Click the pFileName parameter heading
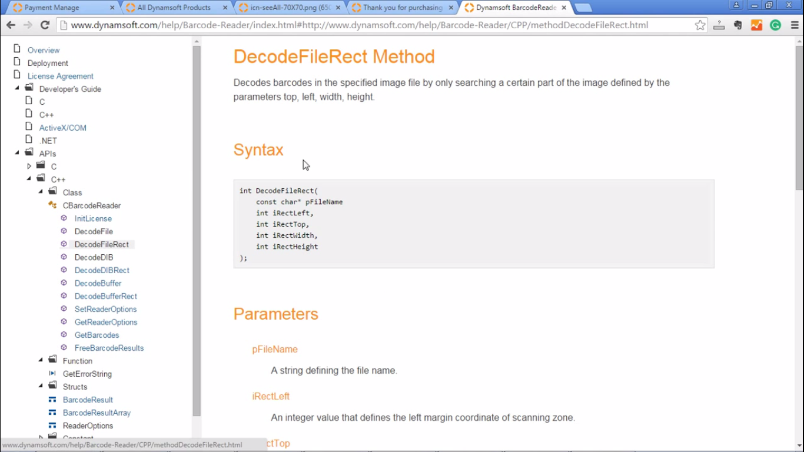Viewport: 804px width, 452px height. 275,349
